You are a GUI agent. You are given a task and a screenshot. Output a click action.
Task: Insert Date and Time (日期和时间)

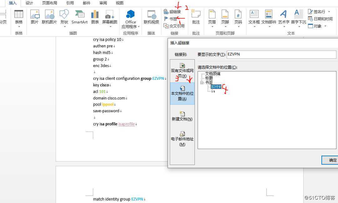[x=320, y=19]
